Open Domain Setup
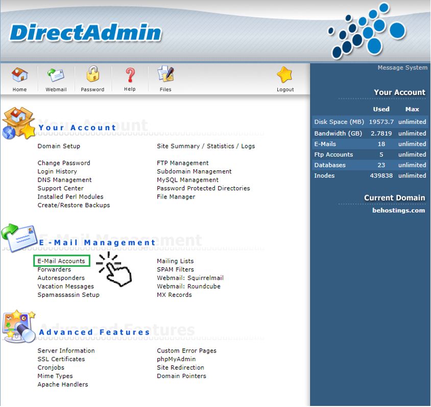431x407 pixels. click(59, 146)
